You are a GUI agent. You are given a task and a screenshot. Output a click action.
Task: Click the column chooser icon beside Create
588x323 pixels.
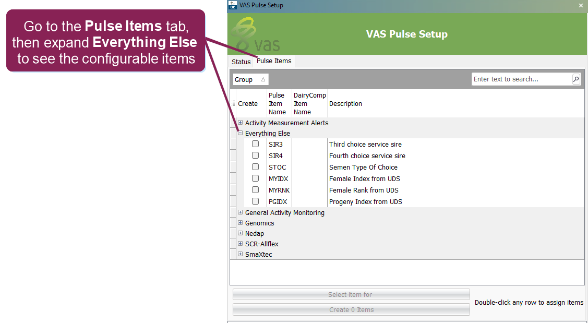[x=233, y=103]
